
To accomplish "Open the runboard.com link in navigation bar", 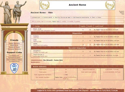I will point(36,17).
